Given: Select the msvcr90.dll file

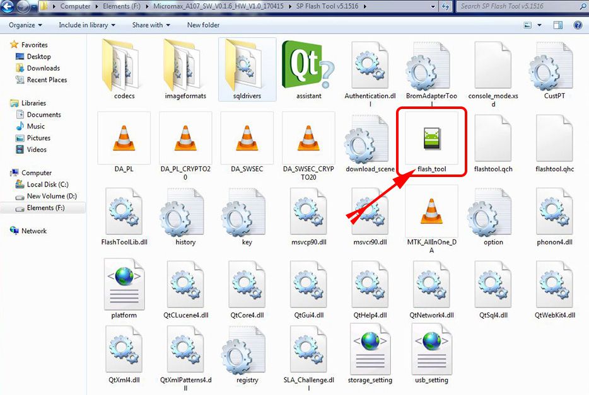Looking at the screenshot, I should (370, 217).
